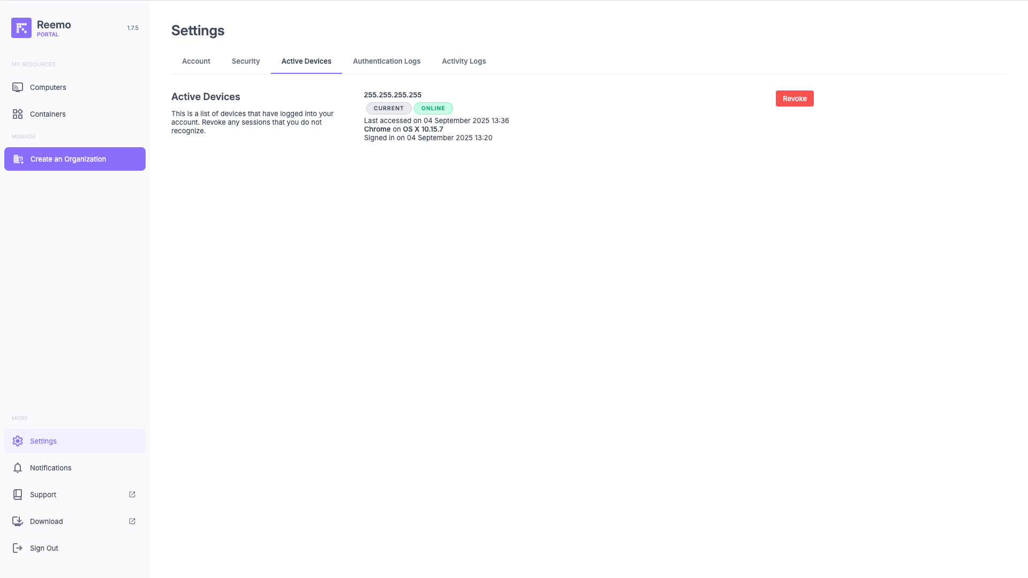Go to the Activity Logs tab
Viewport: 1028px width, 578px height.
(464, 61)
